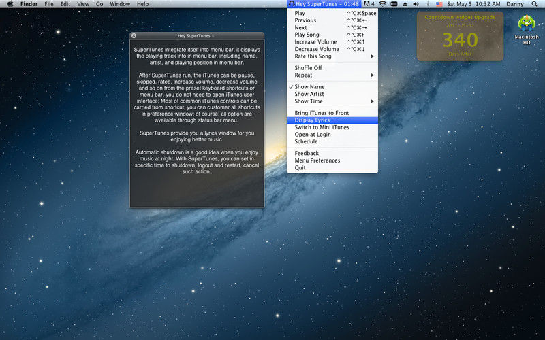545x340 pixels.
Task: Click the lyrics text in SuperTunes window
Action: click(x=197, y=110)
